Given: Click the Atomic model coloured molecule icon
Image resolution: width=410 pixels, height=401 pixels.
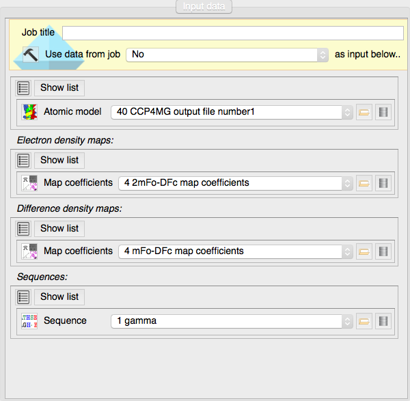Looking at the screenshot, I should click(29, 112).
